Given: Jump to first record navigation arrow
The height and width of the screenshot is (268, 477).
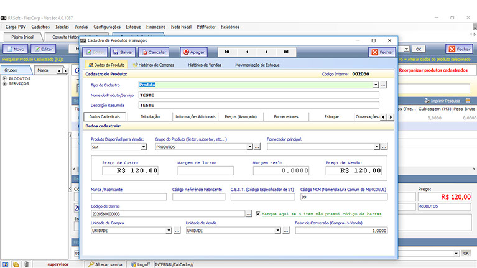Looking at the screenshot, I should [x=228, y=52].
